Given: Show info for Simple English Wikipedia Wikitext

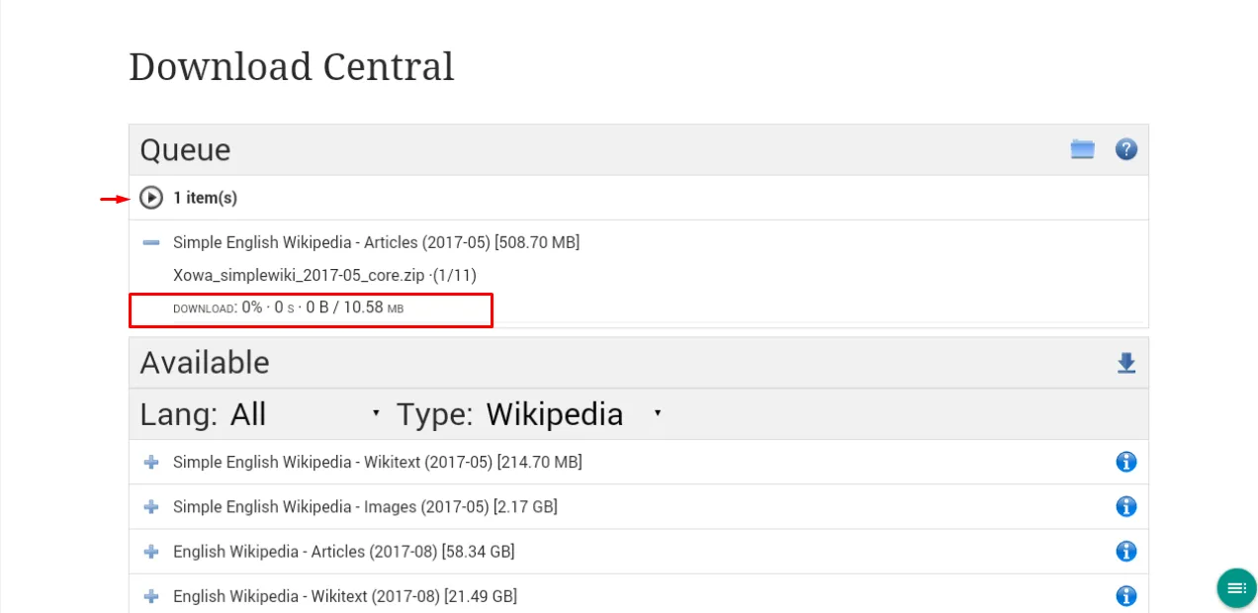Looking at the screenshot, I should point(1125,462).
